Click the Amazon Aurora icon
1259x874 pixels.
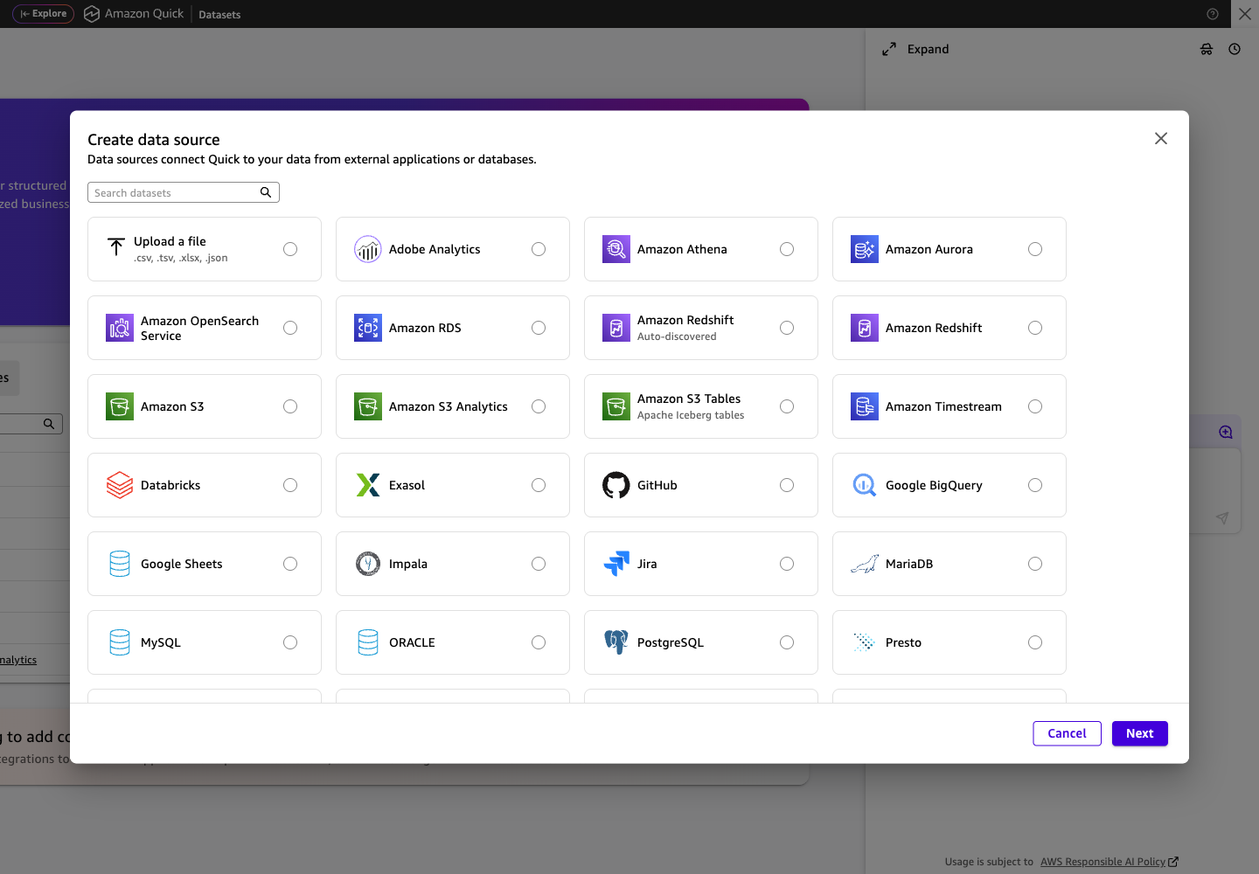(x=865, y=249)
